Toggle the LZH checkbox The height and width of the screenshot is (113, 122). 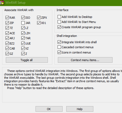pos(23,33)
